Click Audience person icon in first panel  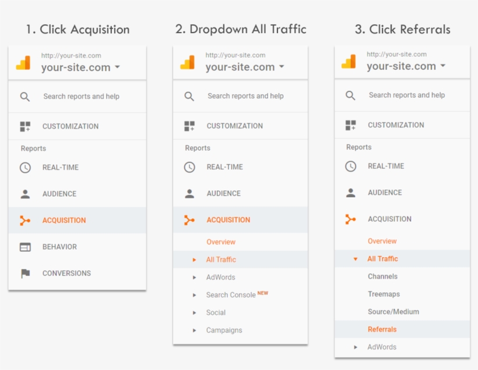point(25,194)
